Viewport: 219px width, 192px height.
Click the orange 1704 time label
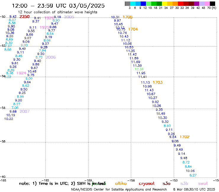pos(133,29)
